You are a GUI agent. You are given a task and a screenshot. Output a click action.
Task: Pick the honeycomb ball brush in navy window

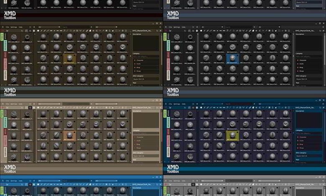(177, 114)
